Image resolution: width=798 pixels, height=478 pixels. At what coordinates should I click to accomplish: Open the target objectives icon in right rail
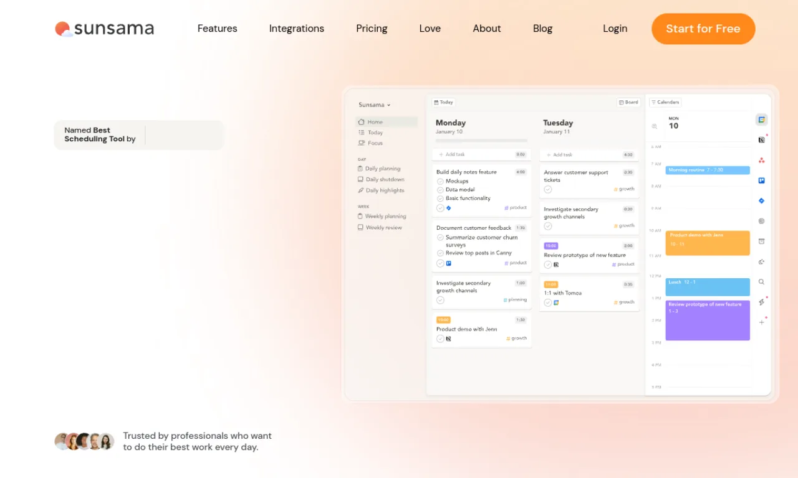pyautogui.click(x=761, y=221)
